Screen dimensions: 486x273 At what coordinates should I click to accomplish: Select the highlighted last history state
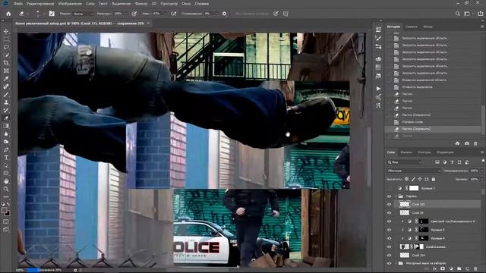click(x=433, y=129)
